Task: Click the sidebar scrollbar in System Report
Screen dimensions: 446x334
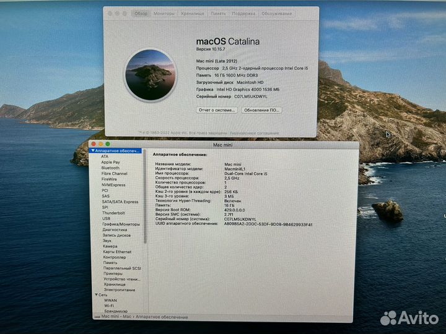Action: 145,196
